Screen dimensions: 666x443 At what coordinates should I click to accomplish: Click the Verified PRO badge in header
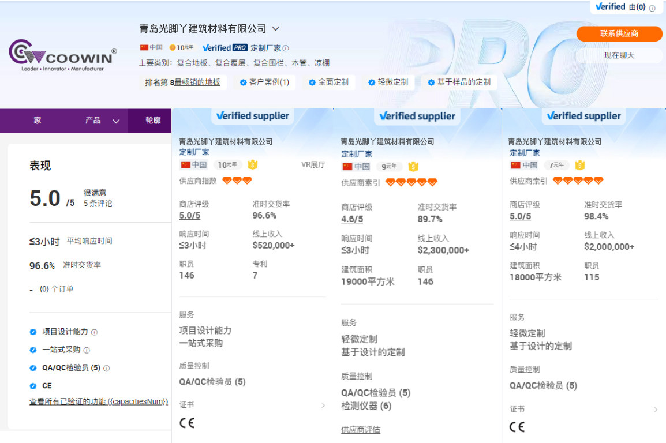[225, 48]
